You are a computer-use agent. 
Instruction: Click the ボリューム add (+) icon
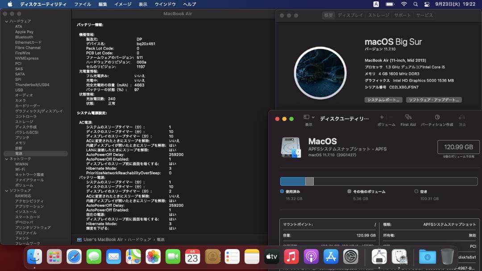tap(382, 117)
